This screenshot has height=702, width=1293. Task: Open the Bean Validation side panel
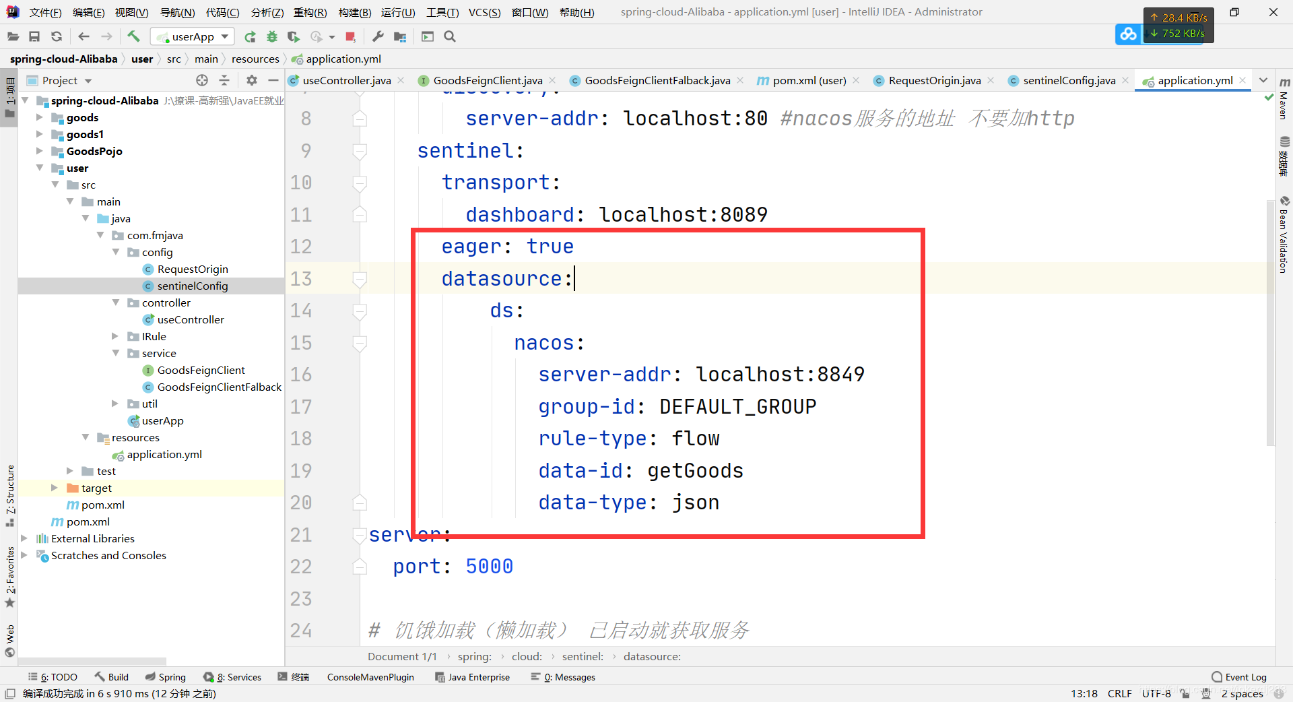point(1284,234)
